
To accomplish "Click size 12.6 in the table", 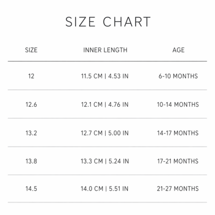I will (31, 104).
